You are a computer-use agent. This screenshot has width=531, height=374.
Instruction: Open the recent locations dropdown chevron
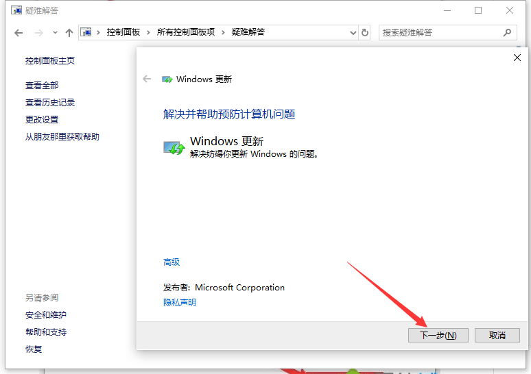coord(55,33)
